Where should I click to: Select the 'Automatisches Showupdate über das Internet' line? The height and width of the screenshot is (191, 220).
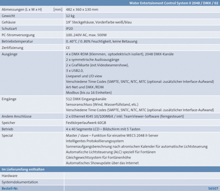click(102, 163)
